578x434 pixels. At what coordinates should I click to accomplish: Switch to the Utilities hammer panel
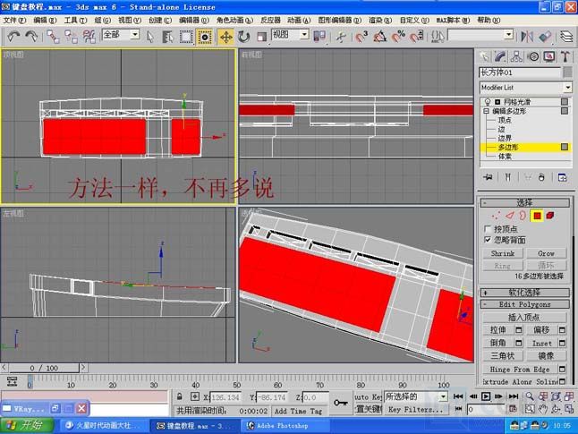pyautogui.click(x=565, y=56)
